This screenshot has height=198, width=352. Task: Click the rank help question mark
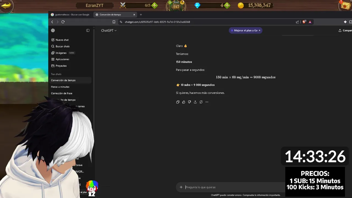click(182, 2)
